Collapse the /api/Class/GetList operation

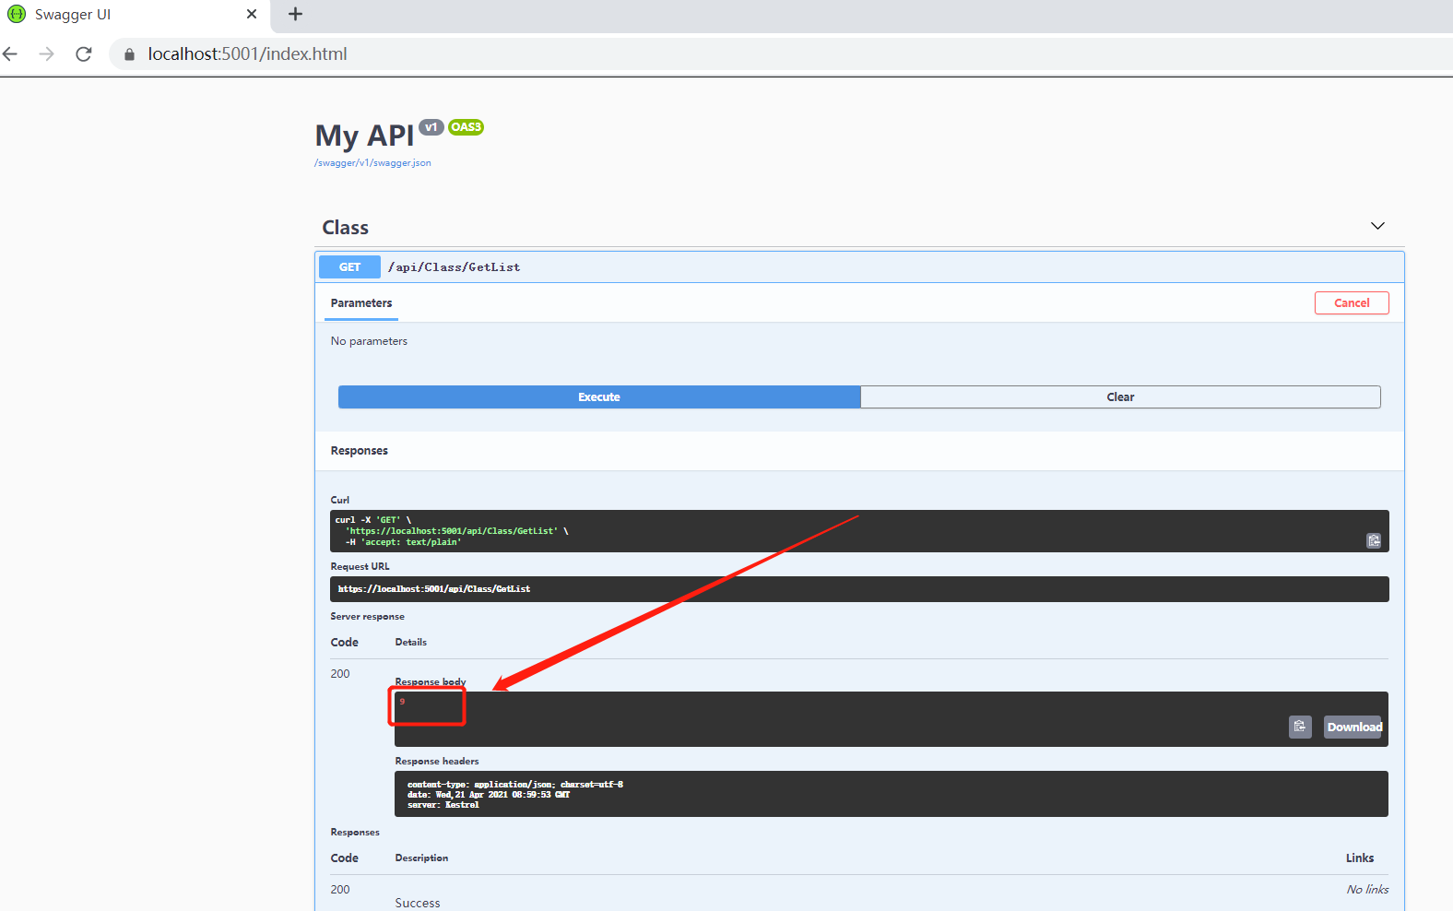[859, 267]
